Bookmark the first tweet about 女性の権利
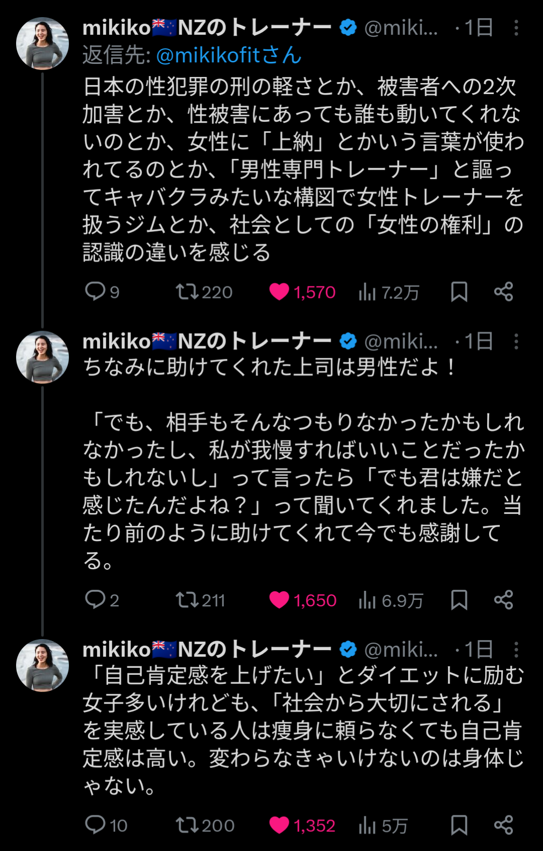The width and height of the screenshot is (543, 851). 459,292
